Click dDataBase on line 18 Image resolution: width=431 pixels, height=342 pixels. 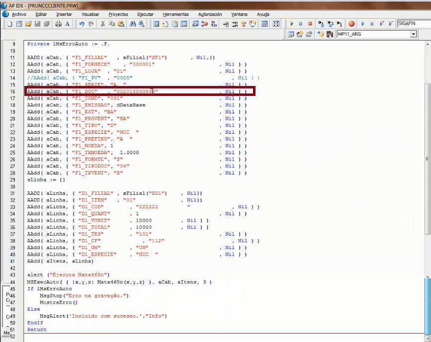131,105
